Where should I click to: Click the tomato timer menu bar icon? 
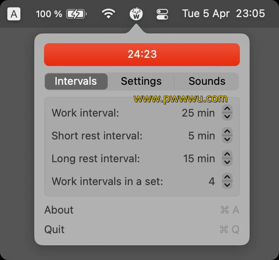tap(136, 14)
